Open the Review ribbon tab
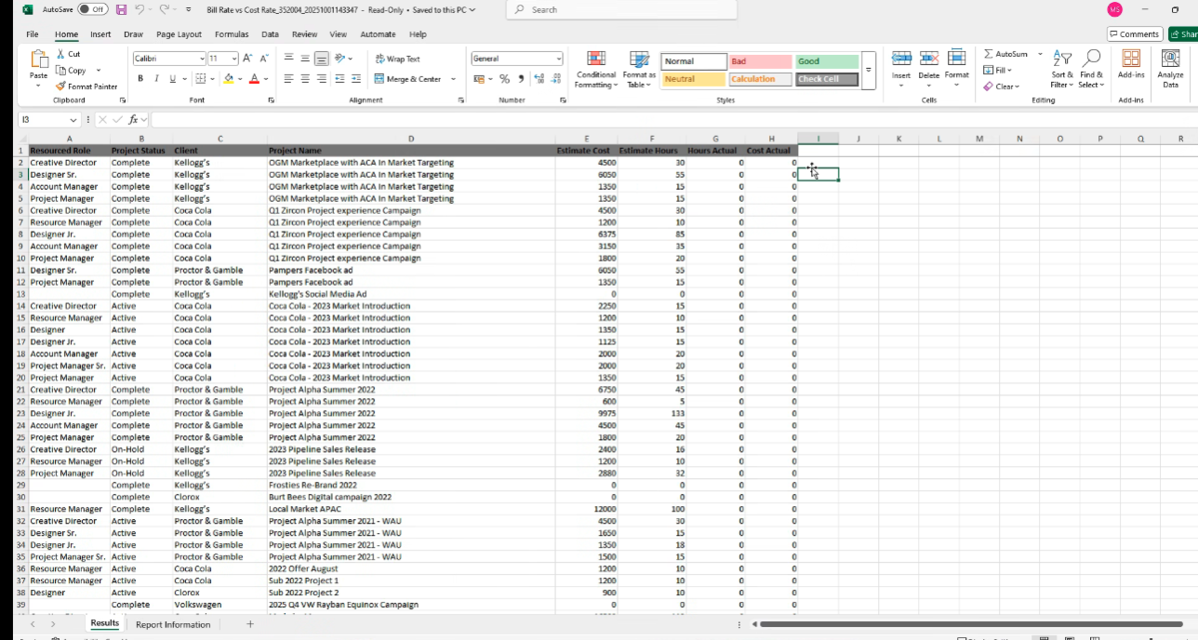The height and width of the screenshot is (640, 1198). (x=304, y=34)
